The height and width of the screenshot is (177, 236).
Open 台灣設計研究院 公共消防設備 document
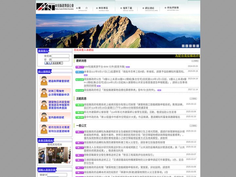pos(134,149)
